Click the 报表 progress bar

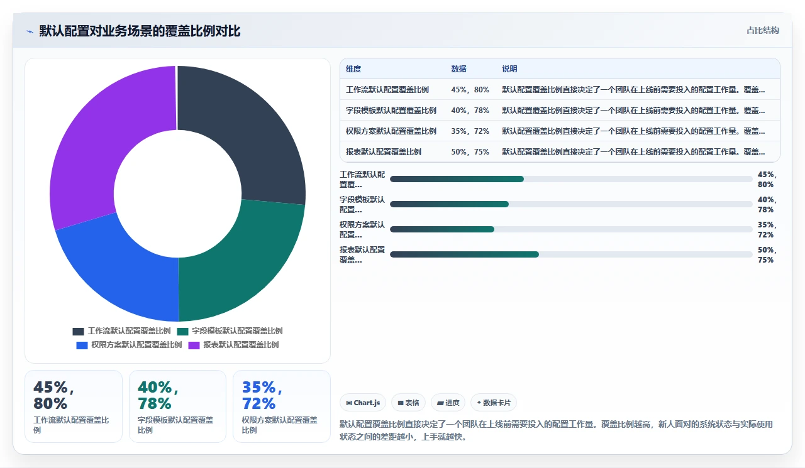click(571, 254)
